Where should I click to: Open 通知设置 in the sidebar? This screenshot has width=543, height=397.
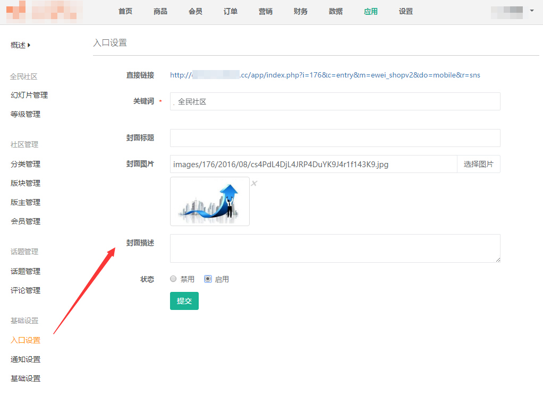26,360
